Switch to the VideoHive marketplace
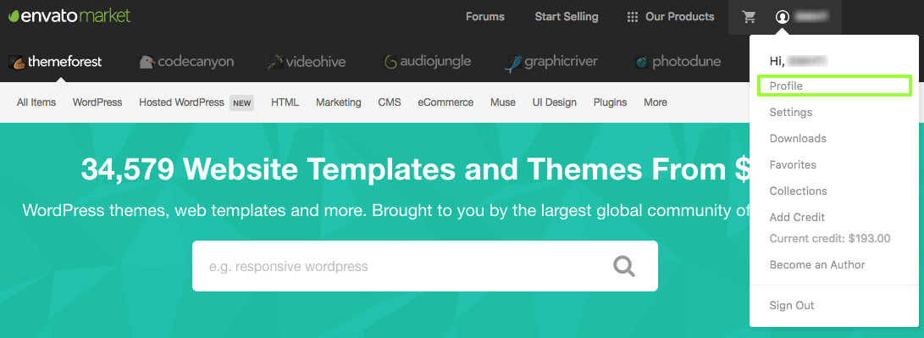This screenshot has width=924, height=338. point(307,61)
